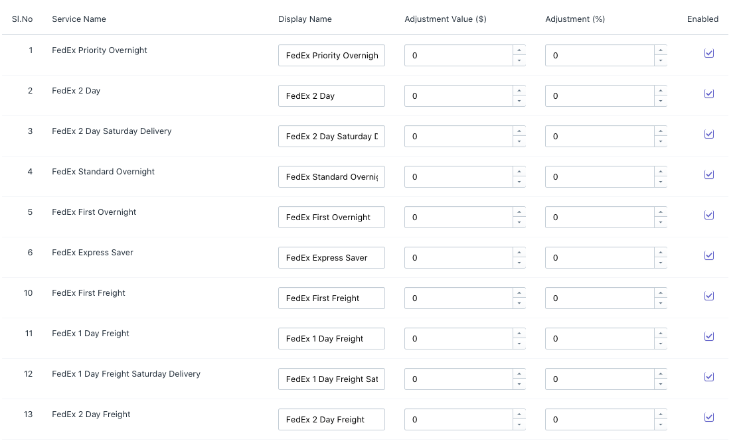The width and height of the screenshot is (739, 441).
Task: Decrease Adjustment (%) in row 12
Action: [660, 385]
